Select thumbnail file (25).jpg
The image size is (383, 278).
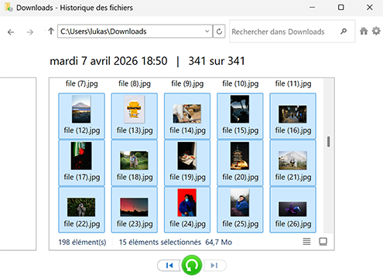(240, 209)
